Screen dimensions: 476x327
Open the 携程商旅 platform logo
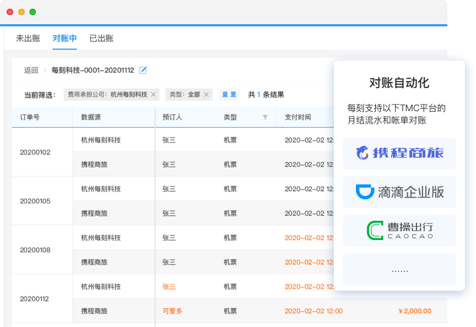[x=399, y=154]
